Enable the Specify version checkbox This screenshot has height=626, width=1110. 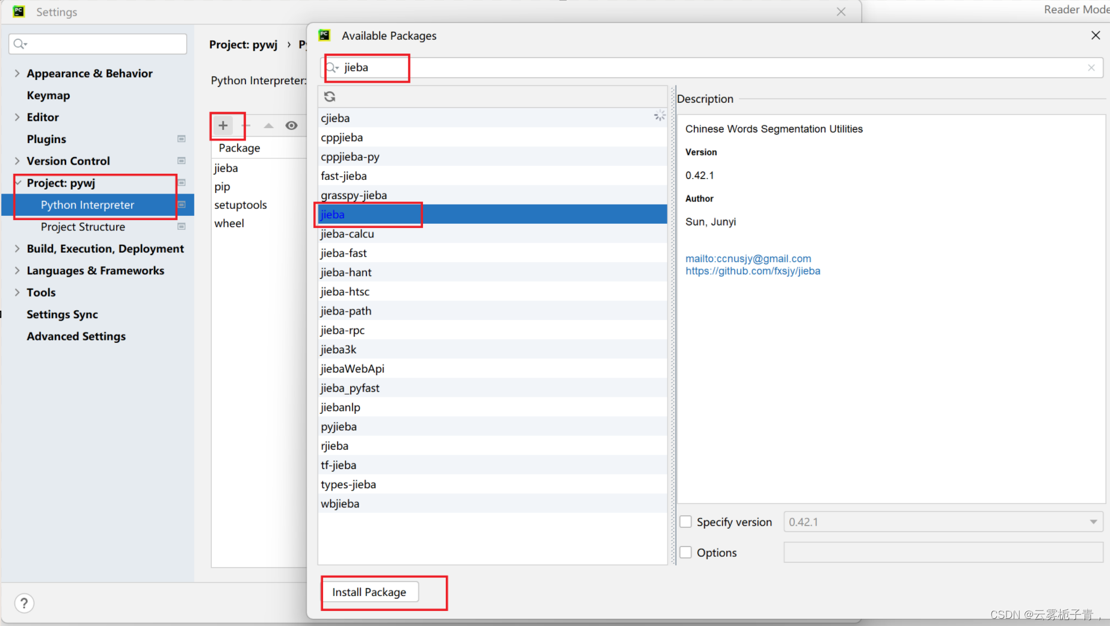pos(685,522)
